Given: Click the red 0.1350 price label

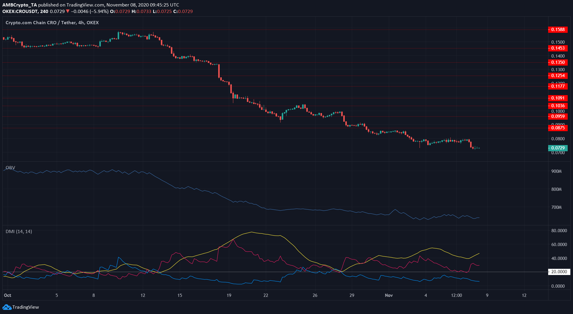Looking at the screenshot, I should (x=558, y=62).
